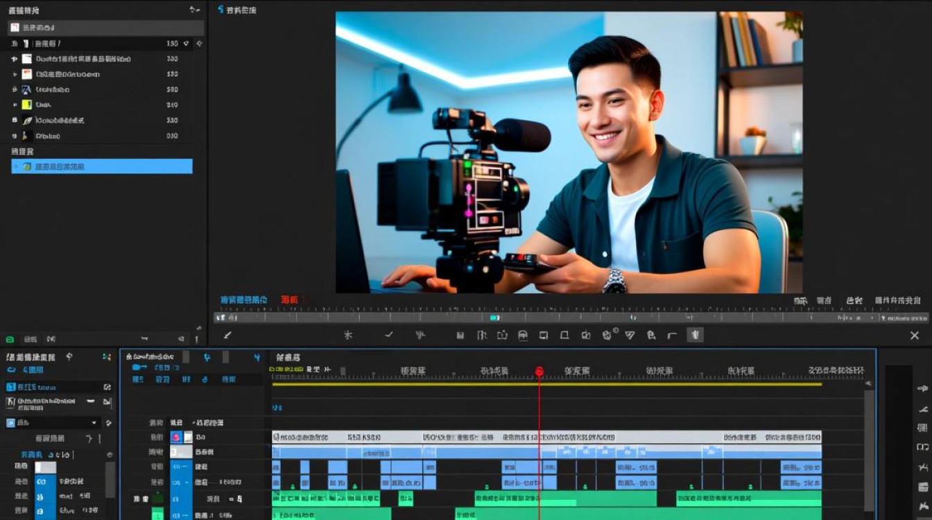Click the teal marker on preview scrub bar
Screen dimensions: 932x520
click(494, 318)
